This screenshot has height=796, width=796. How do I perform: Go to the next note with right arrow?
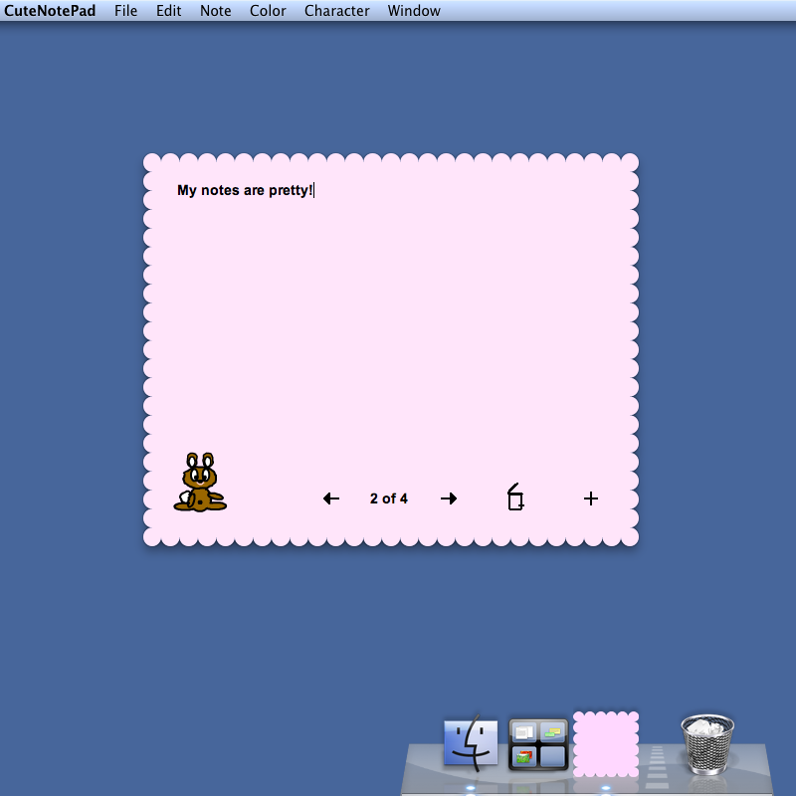449,498
